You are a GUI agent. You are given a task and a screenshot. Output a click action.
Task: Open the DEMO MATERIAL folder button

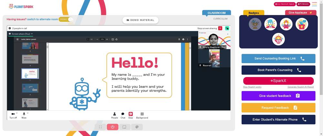click(x=140, y=20)
